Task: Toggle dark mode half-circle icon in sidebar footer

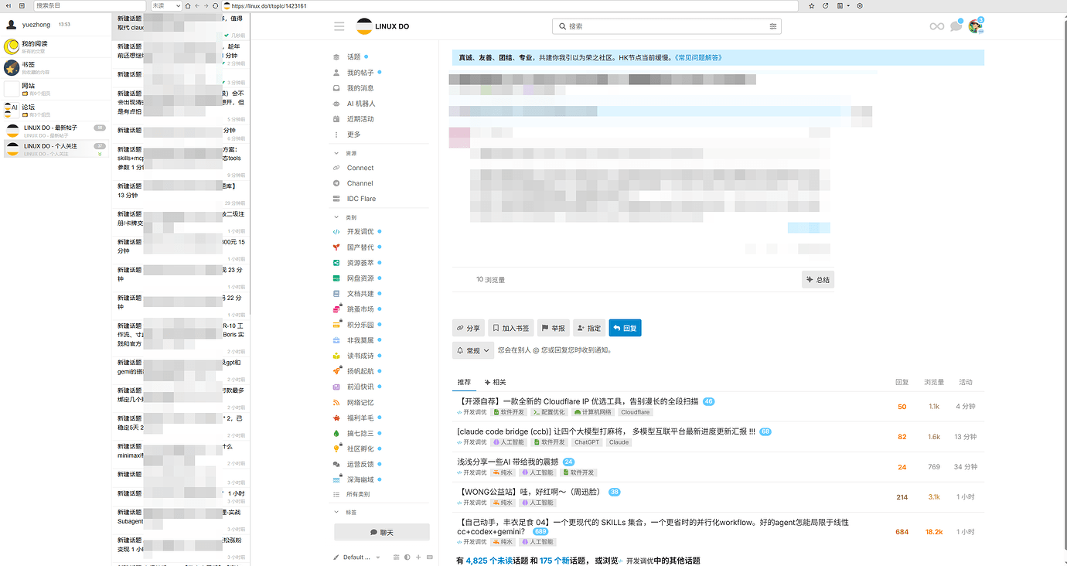Action: [407, 557]
